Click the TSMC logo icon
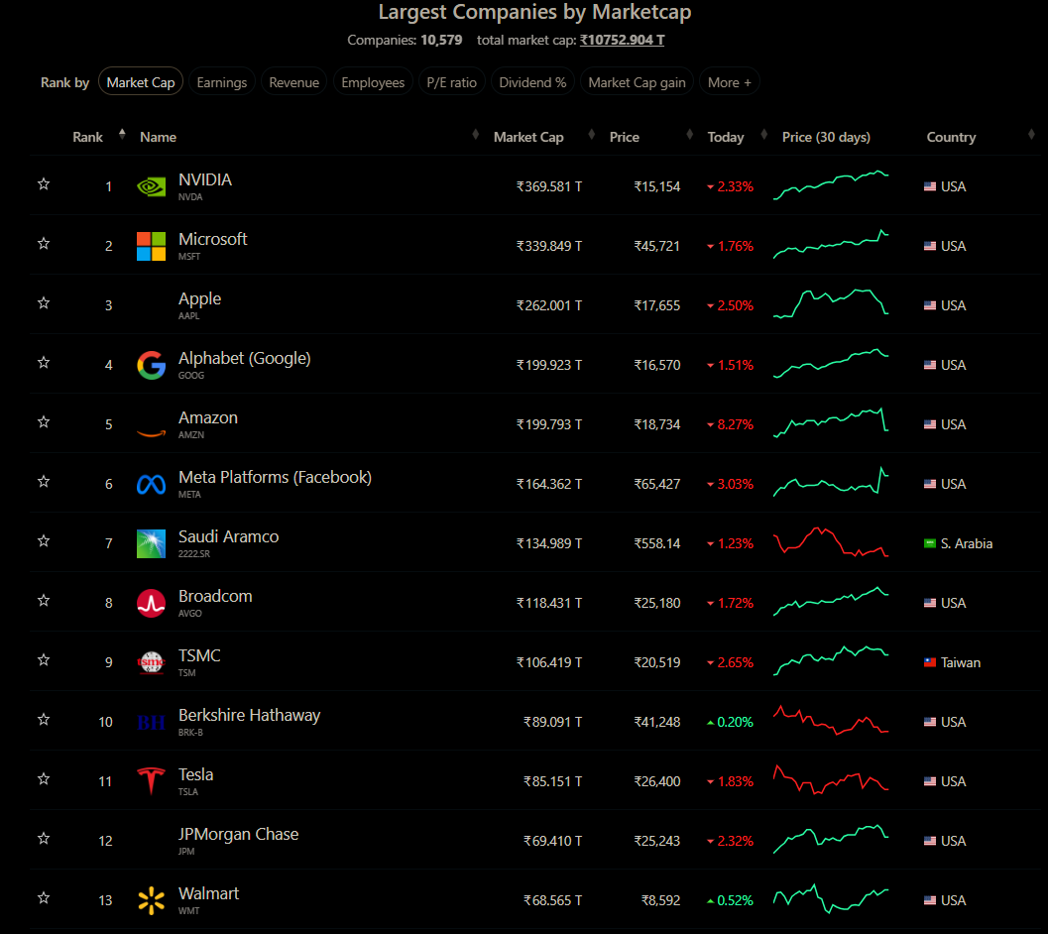Image resolution: width=1048 pixels, height=934 pixels. (x=151, y=662)
